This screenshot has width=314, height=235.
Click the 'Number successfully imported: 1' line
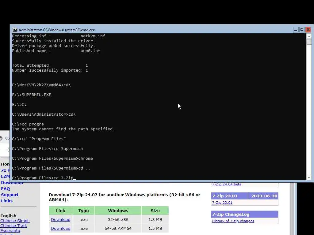click(x=50, y=70)
